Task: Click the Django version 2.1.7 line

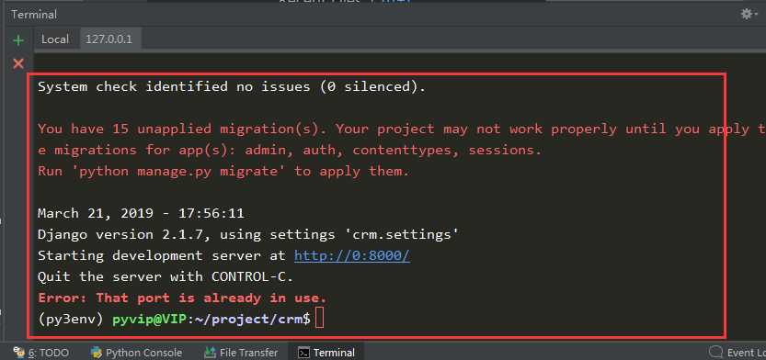Action: pos(248,234)
